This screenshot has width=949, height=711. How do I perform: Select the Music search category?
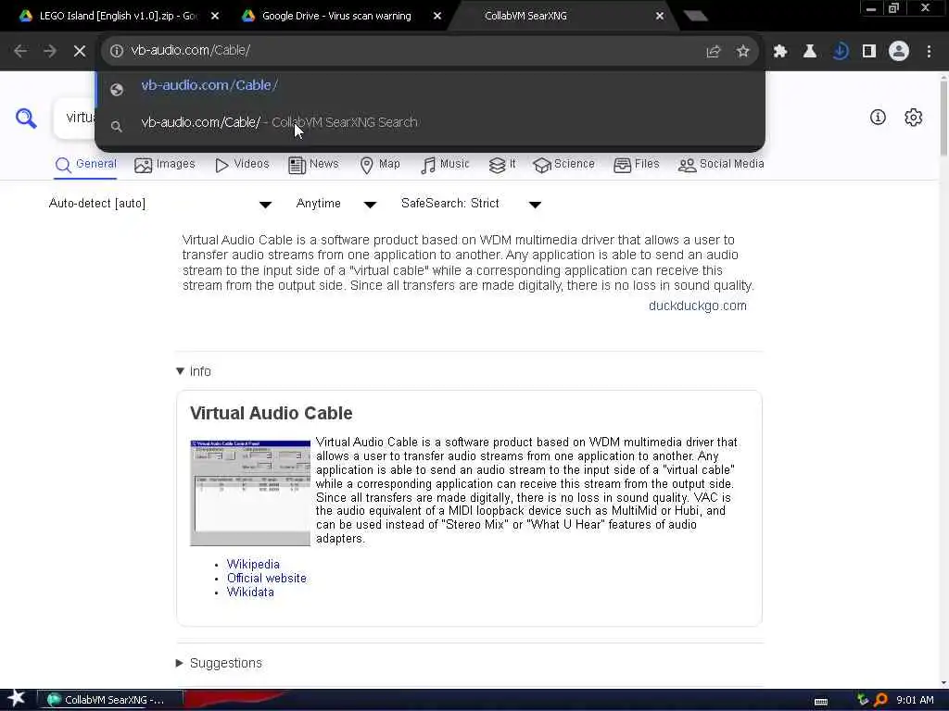point(445,165)
